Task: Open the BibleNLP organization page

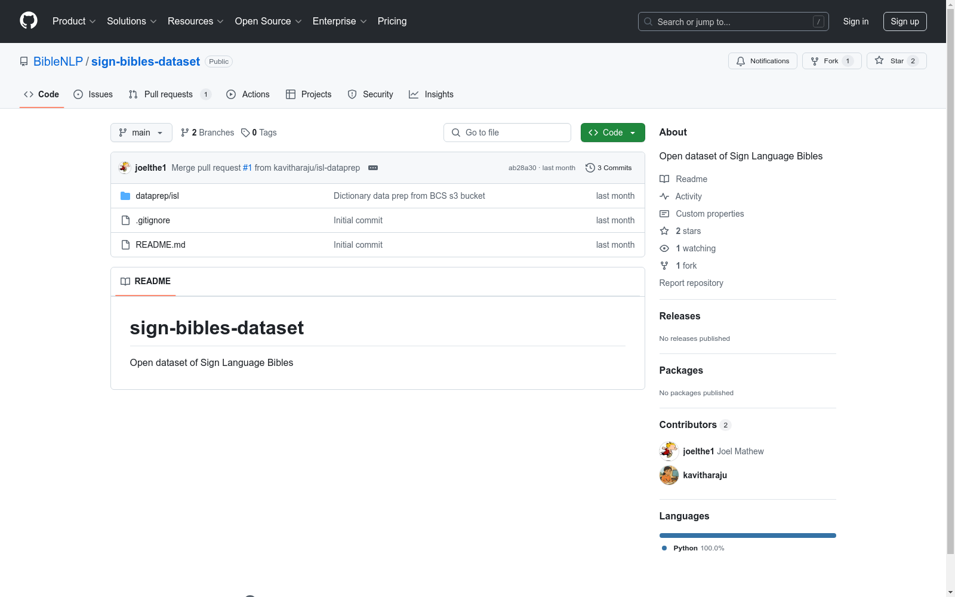Action: tap(58, 61)
